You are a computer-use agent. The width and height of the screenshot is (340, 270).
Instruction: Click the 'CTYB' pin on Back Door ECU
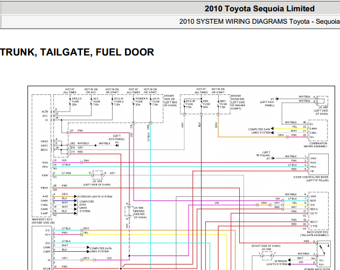pos(314,226)
